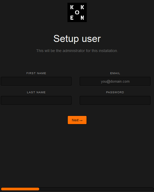The height and width of the screenshot is (192, 154).
Task: Click the Setup user heading
Action: pos(77,39)
